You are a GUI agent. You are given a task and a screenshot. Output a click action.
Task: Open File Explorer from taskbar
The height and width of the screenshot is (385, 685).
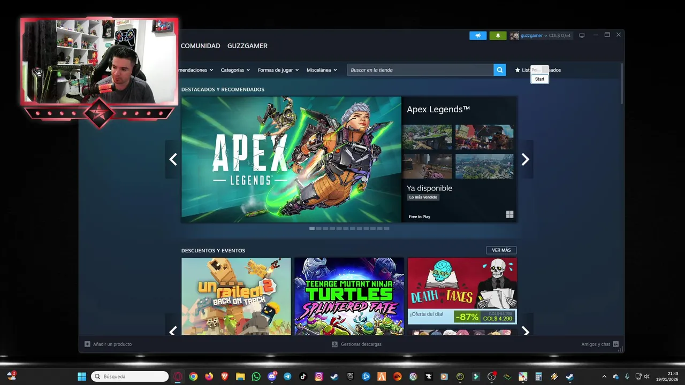(x=240, y=376)
